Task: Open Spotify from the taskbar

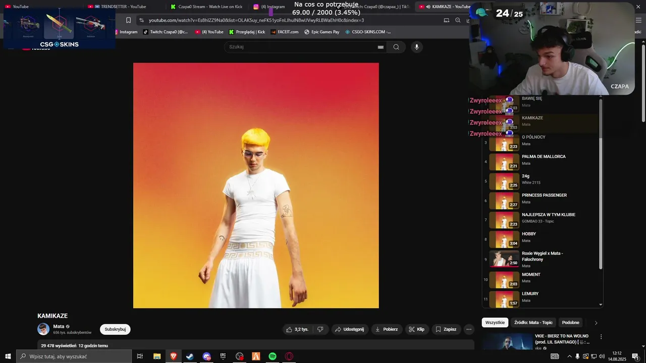Action: tap(273, 356)
